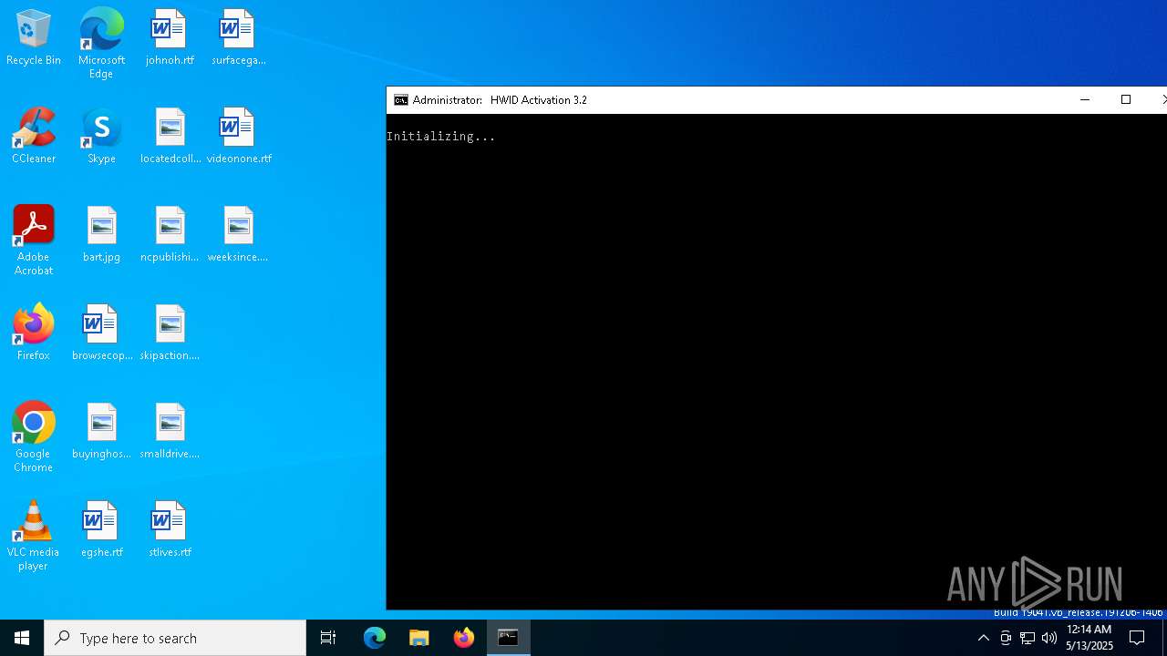
Task: Open Task View from the taskbar
Action: [x=328, y=638]
